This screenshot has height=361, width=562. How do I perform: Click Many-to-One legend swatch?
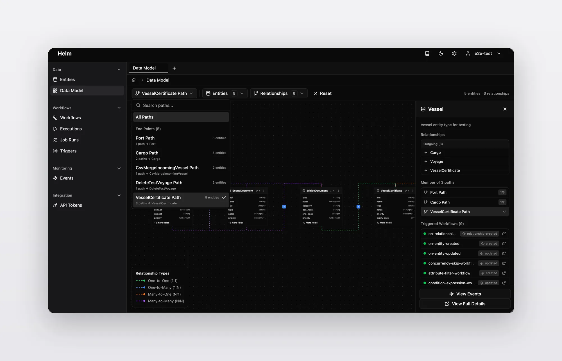pyautogui.click(x=140, y=294)
